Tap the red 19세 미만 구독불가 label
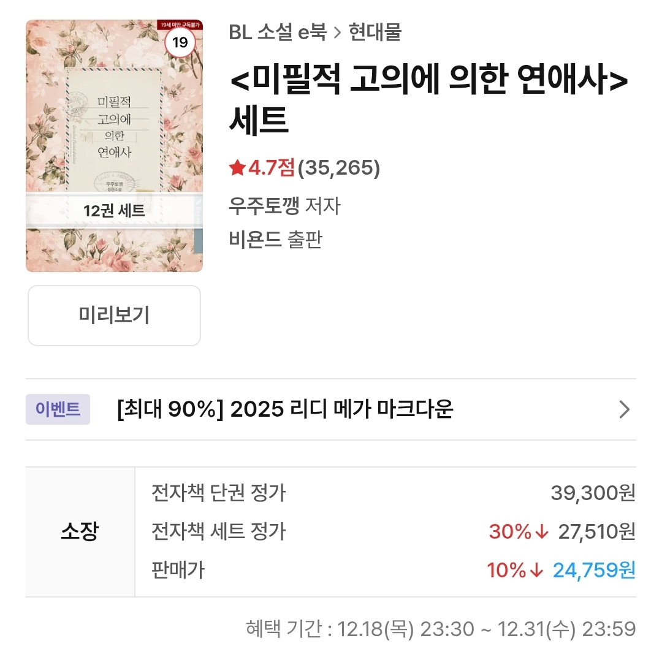The image size is (662, 649). [x=180, y=24]
